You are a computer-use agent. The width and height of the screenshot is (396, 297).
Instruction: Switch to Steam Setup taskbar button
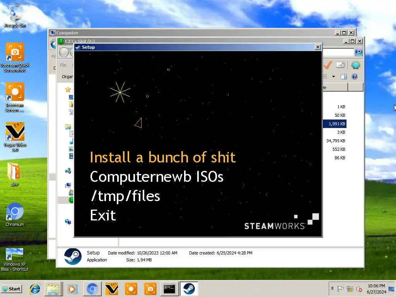[x=189, y=288]
